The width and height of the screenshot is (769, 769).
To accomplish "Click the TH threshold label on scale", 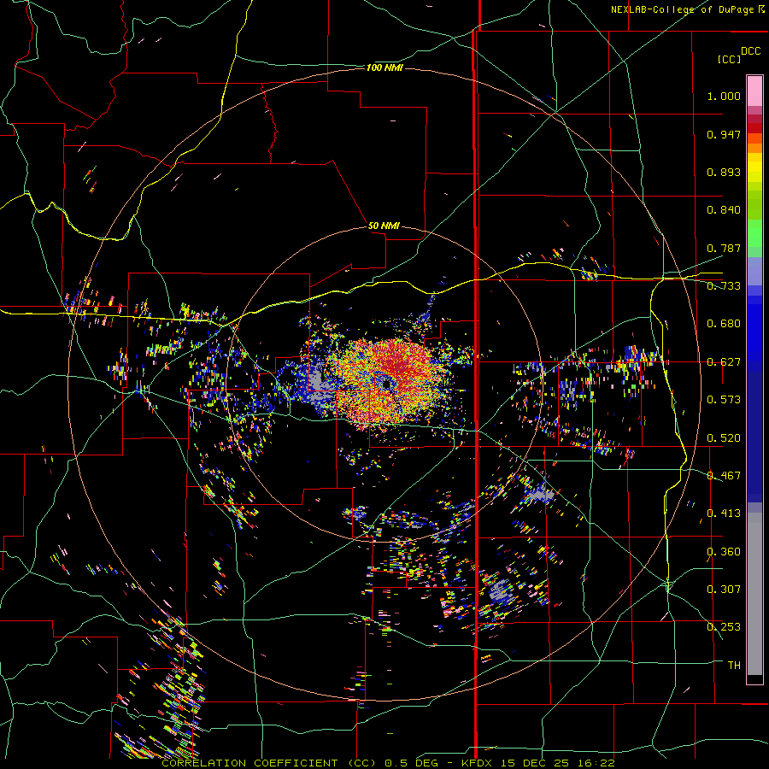I will [x=734, y=666].
